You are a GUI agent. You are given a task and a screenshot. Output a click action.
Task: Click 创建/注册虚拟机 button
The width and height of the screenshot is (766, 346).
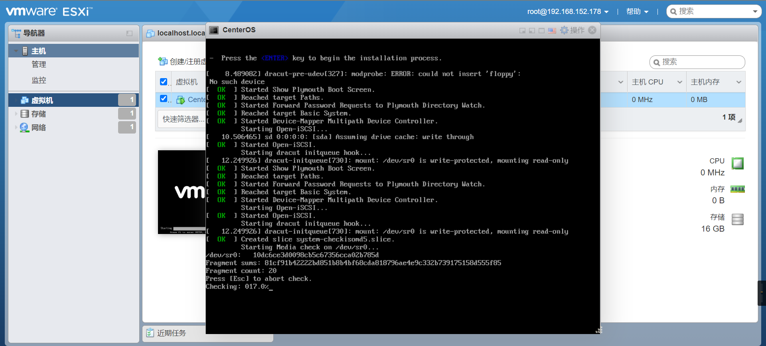[x=182, y=61]
